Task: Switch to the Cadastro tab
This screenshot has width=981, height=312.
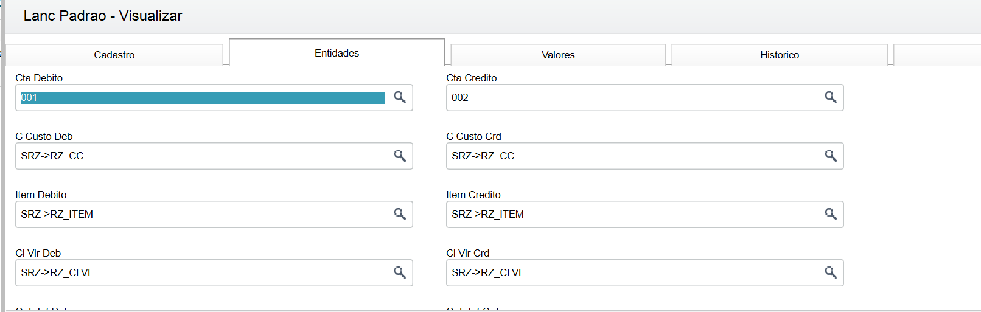Action: coord(114,55)
